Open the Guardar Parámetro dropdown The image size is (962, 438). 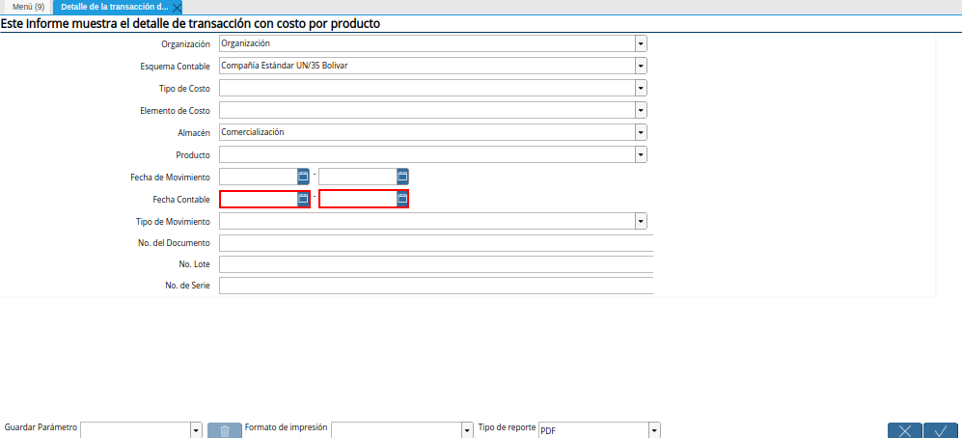click(197, 430)
